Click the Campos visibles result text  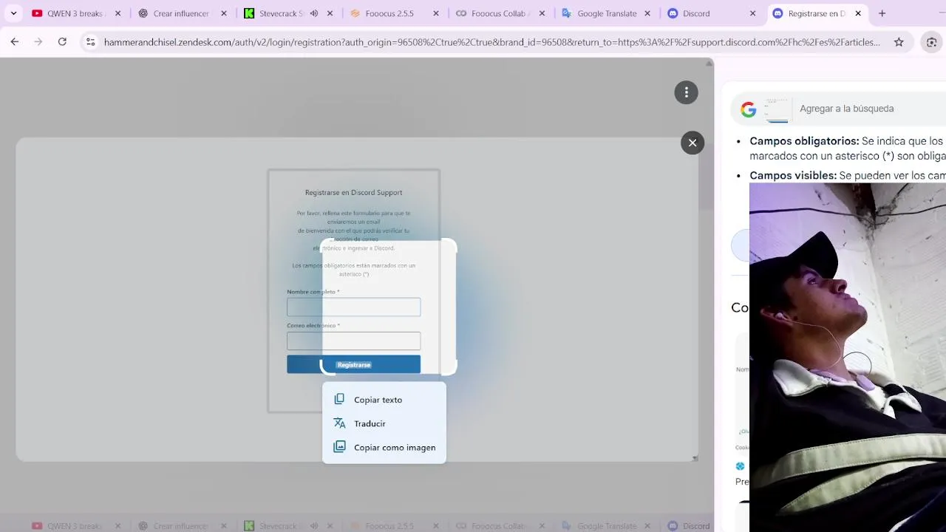click(848, 175)
